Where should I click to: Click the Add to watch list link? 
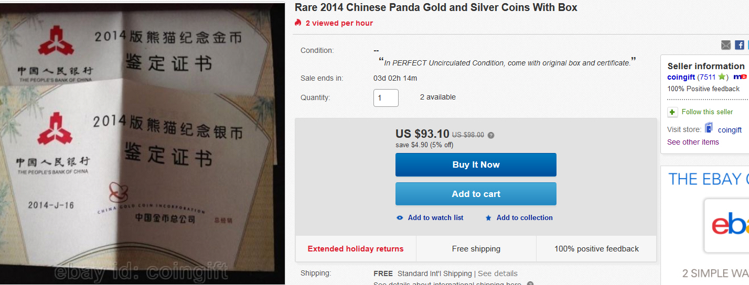[435, 218]
